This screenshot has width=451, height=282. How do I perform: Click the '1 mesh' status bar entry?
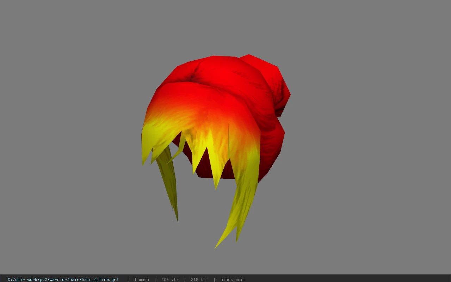click(x=141, y=280)
